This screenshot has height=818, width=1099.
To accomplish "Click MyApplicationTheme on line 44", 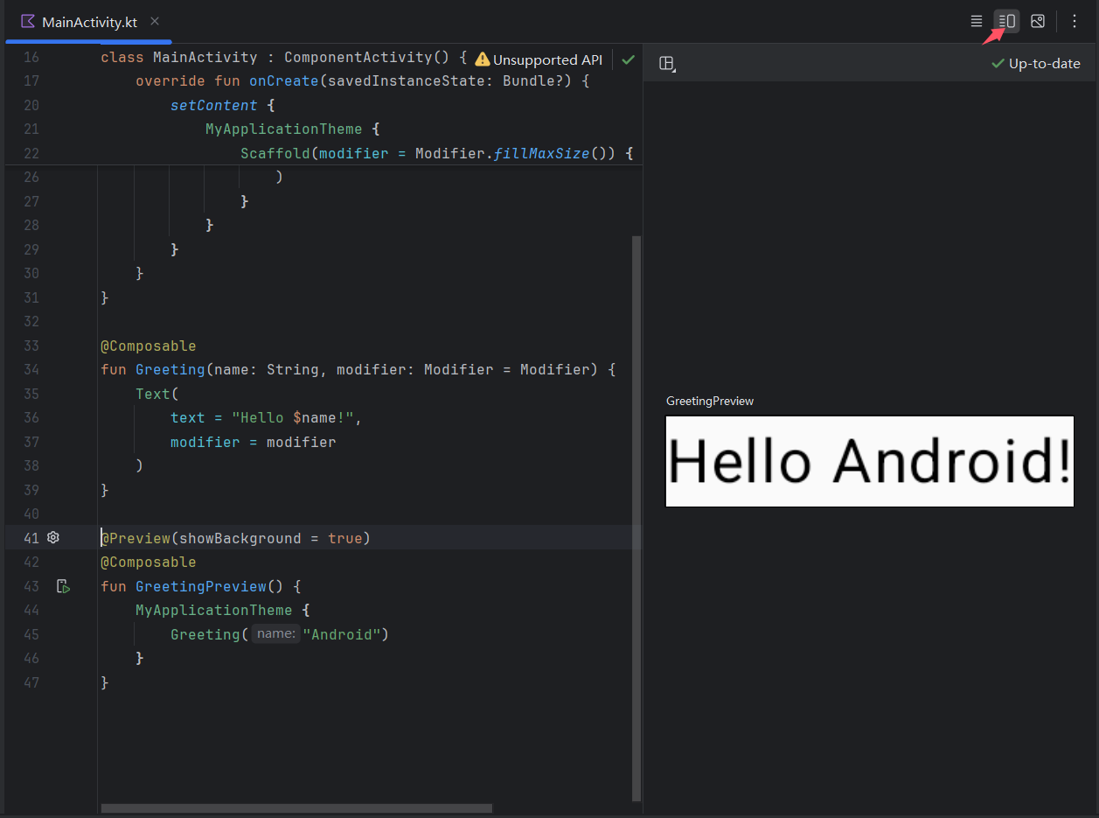I will (214, 610).
